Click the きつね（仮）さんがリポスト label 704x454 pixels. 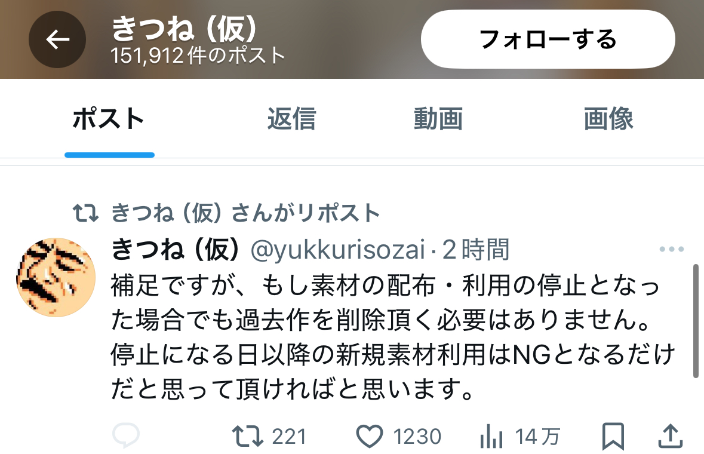tap(245, 213)
